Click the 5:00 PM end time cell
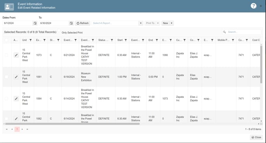 (153, 77)
